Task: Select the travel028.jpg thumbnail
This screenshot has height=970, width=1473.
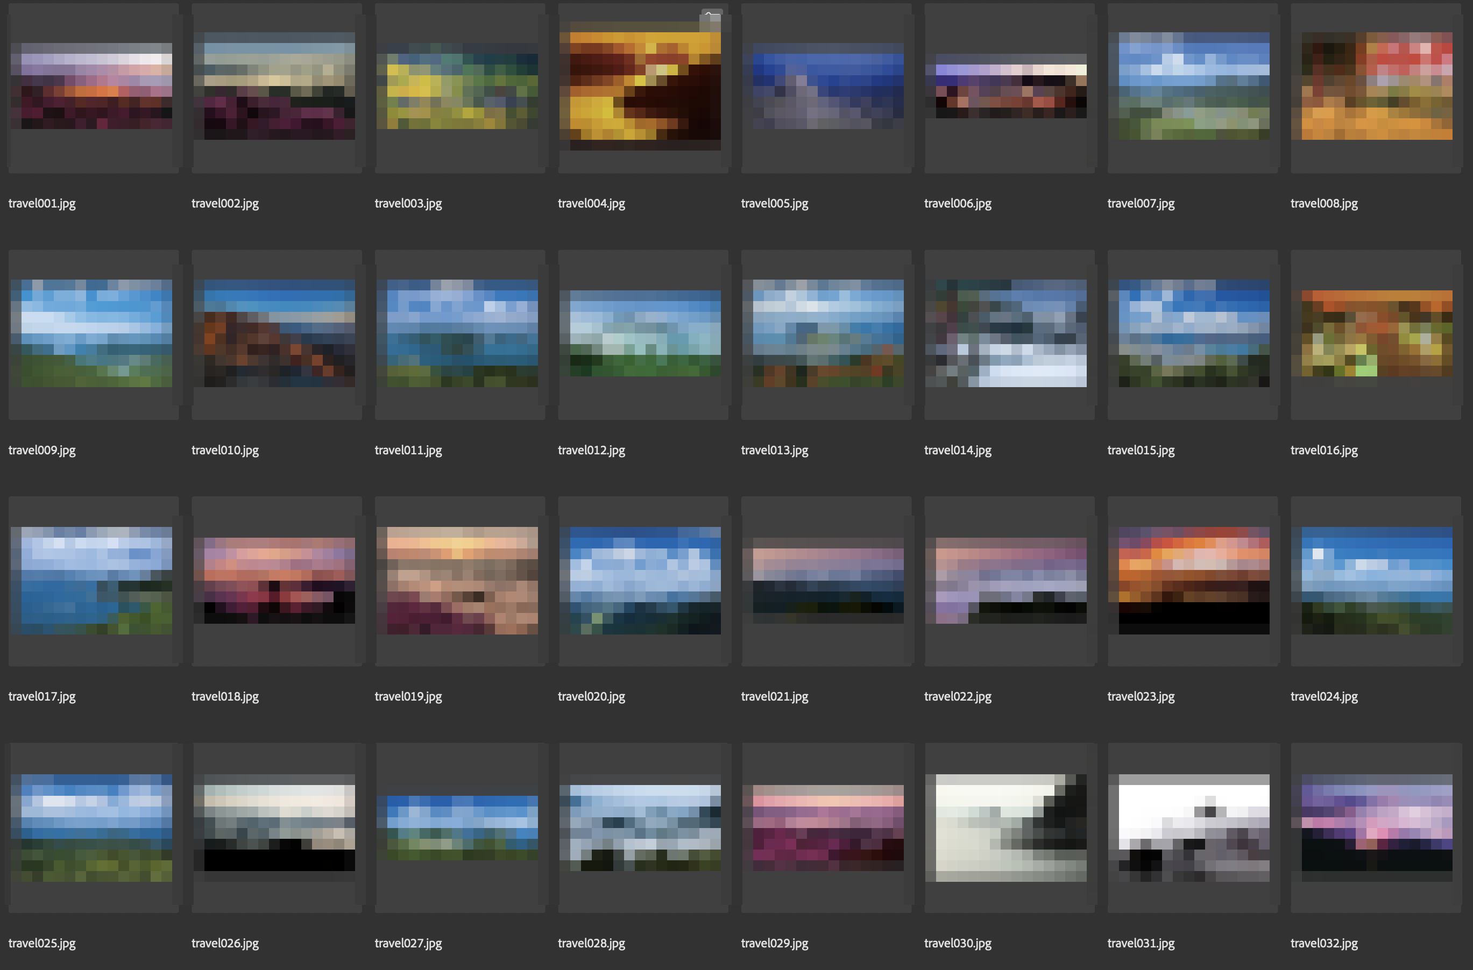Action: click(x=640, y=826)
